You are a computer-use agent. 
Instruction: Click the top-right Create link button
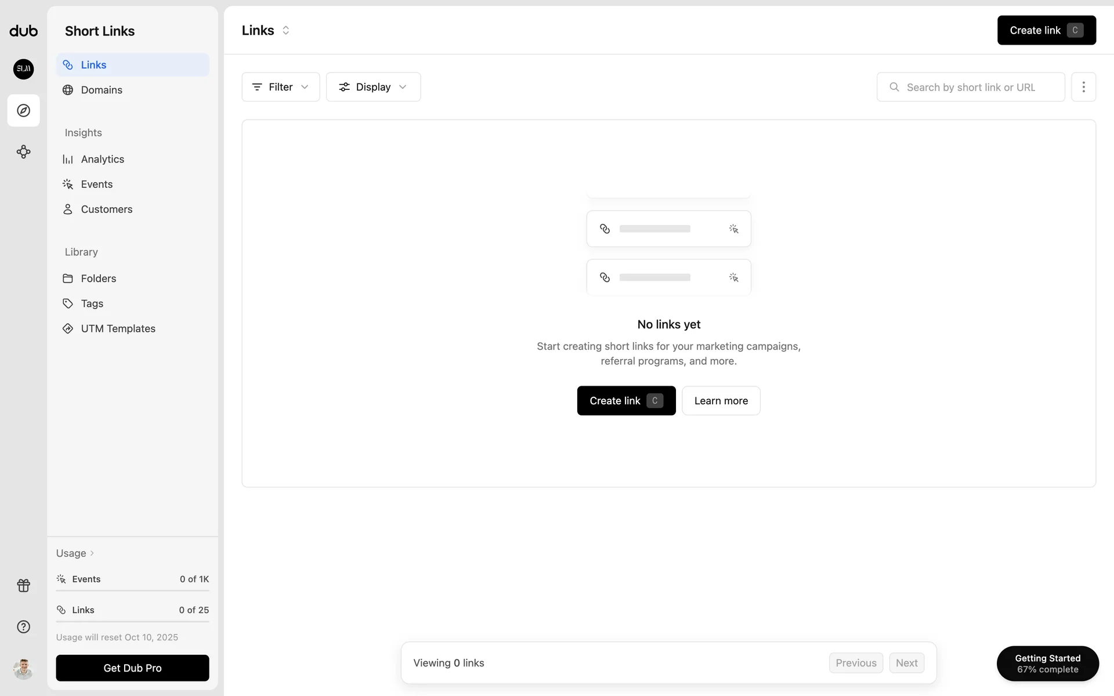click(x=1046, y=30)
